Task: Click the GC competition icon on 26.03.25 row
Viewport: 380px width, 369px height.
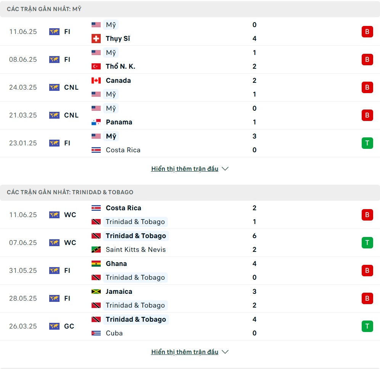Action: 54,326
